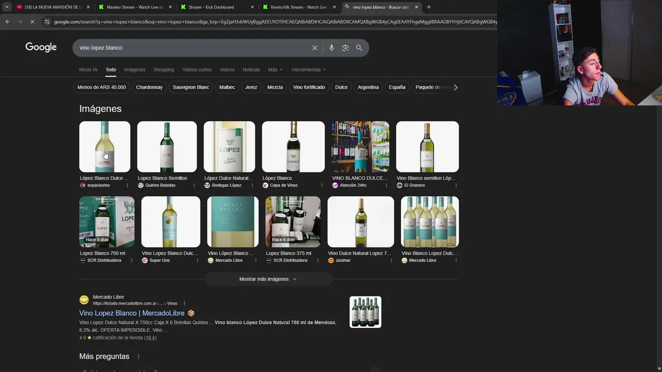Apply the Malbec filter chip
The image size is (662, 372).
point(227,87)
